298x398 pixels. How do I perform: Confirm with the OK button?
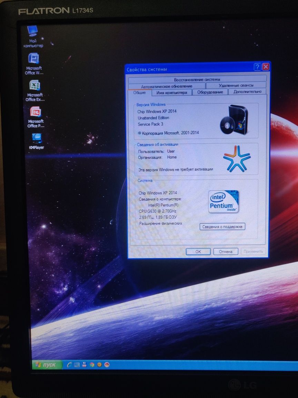pos(198,252)
